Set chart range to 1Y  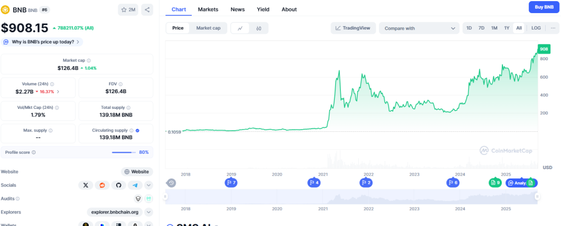507,28
